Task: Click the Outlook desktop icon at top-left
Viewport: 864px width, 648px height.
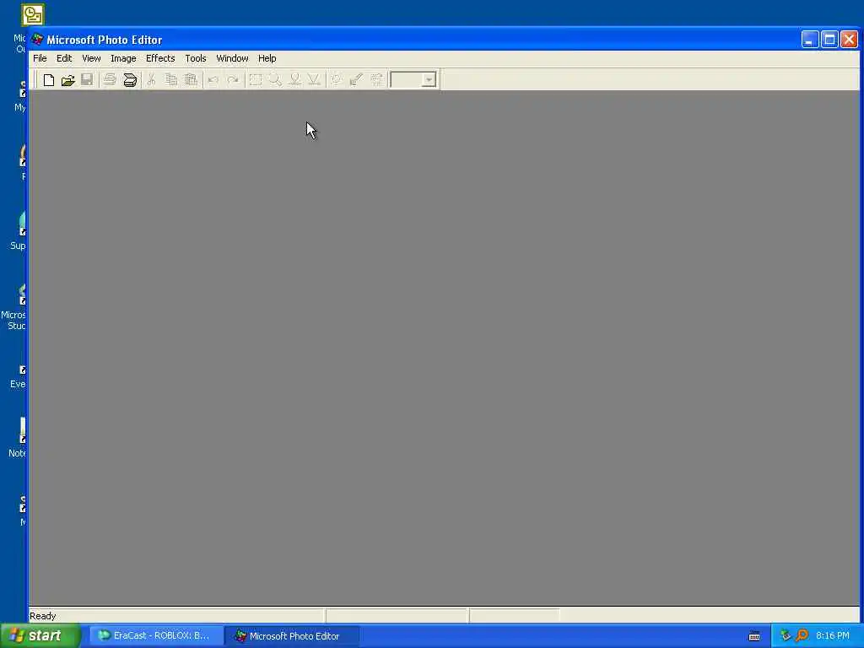Action: point(33,15)
